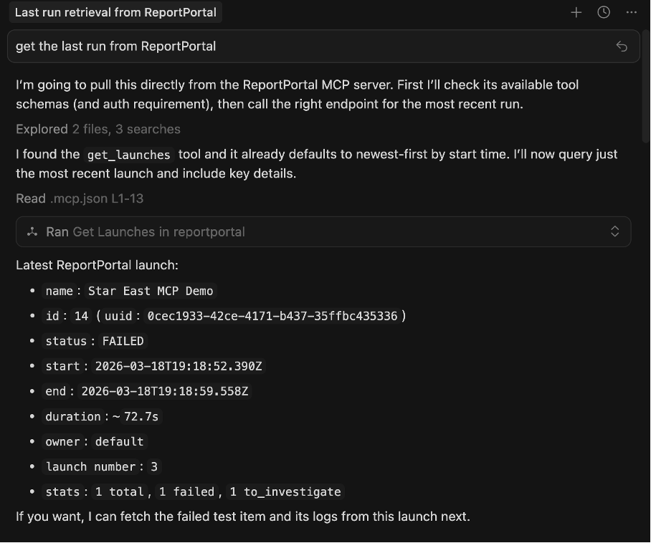Expand the Get Launches tool call chevrons
651x543 pixels.
click(x=615, y=231)
